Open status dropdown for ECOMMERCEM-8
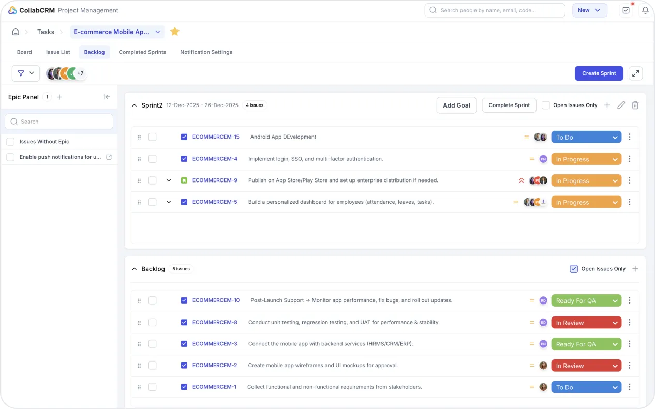Screen dimensions: 655x409 (586, 323)
